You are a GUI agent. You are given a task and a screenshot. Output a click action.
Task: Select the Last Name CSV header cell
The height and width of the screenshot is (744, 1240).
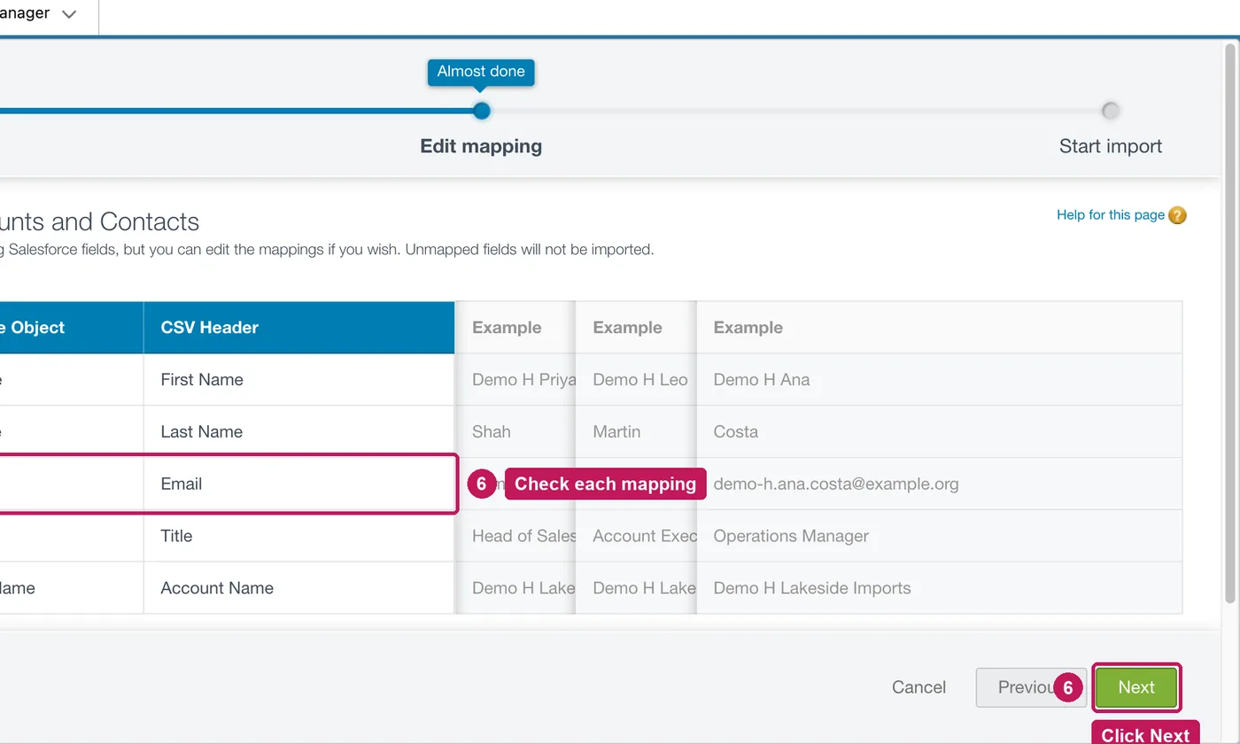click(x=298, y=432)
